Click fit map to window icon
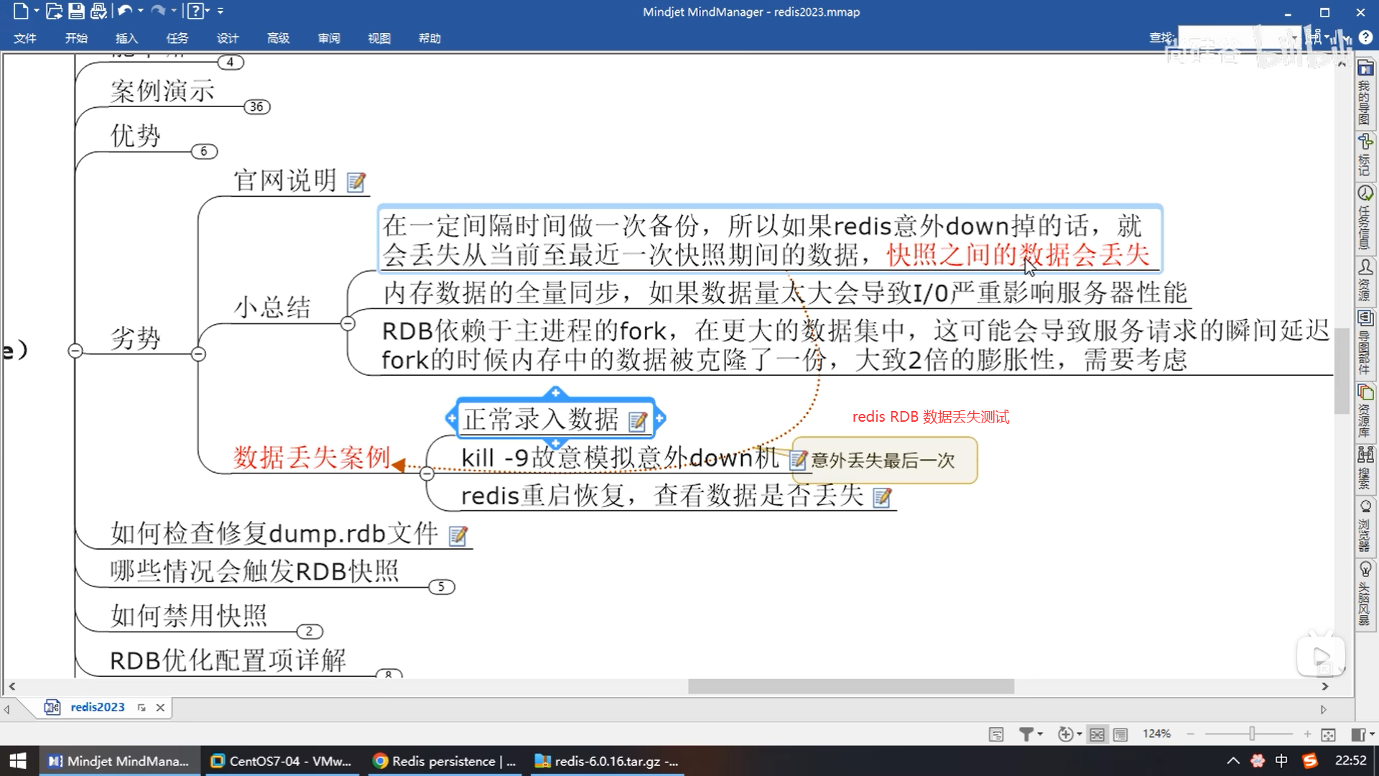The height and width of the screenshot is (776, 1379). pyautogui.click(x=1328, y=734)
